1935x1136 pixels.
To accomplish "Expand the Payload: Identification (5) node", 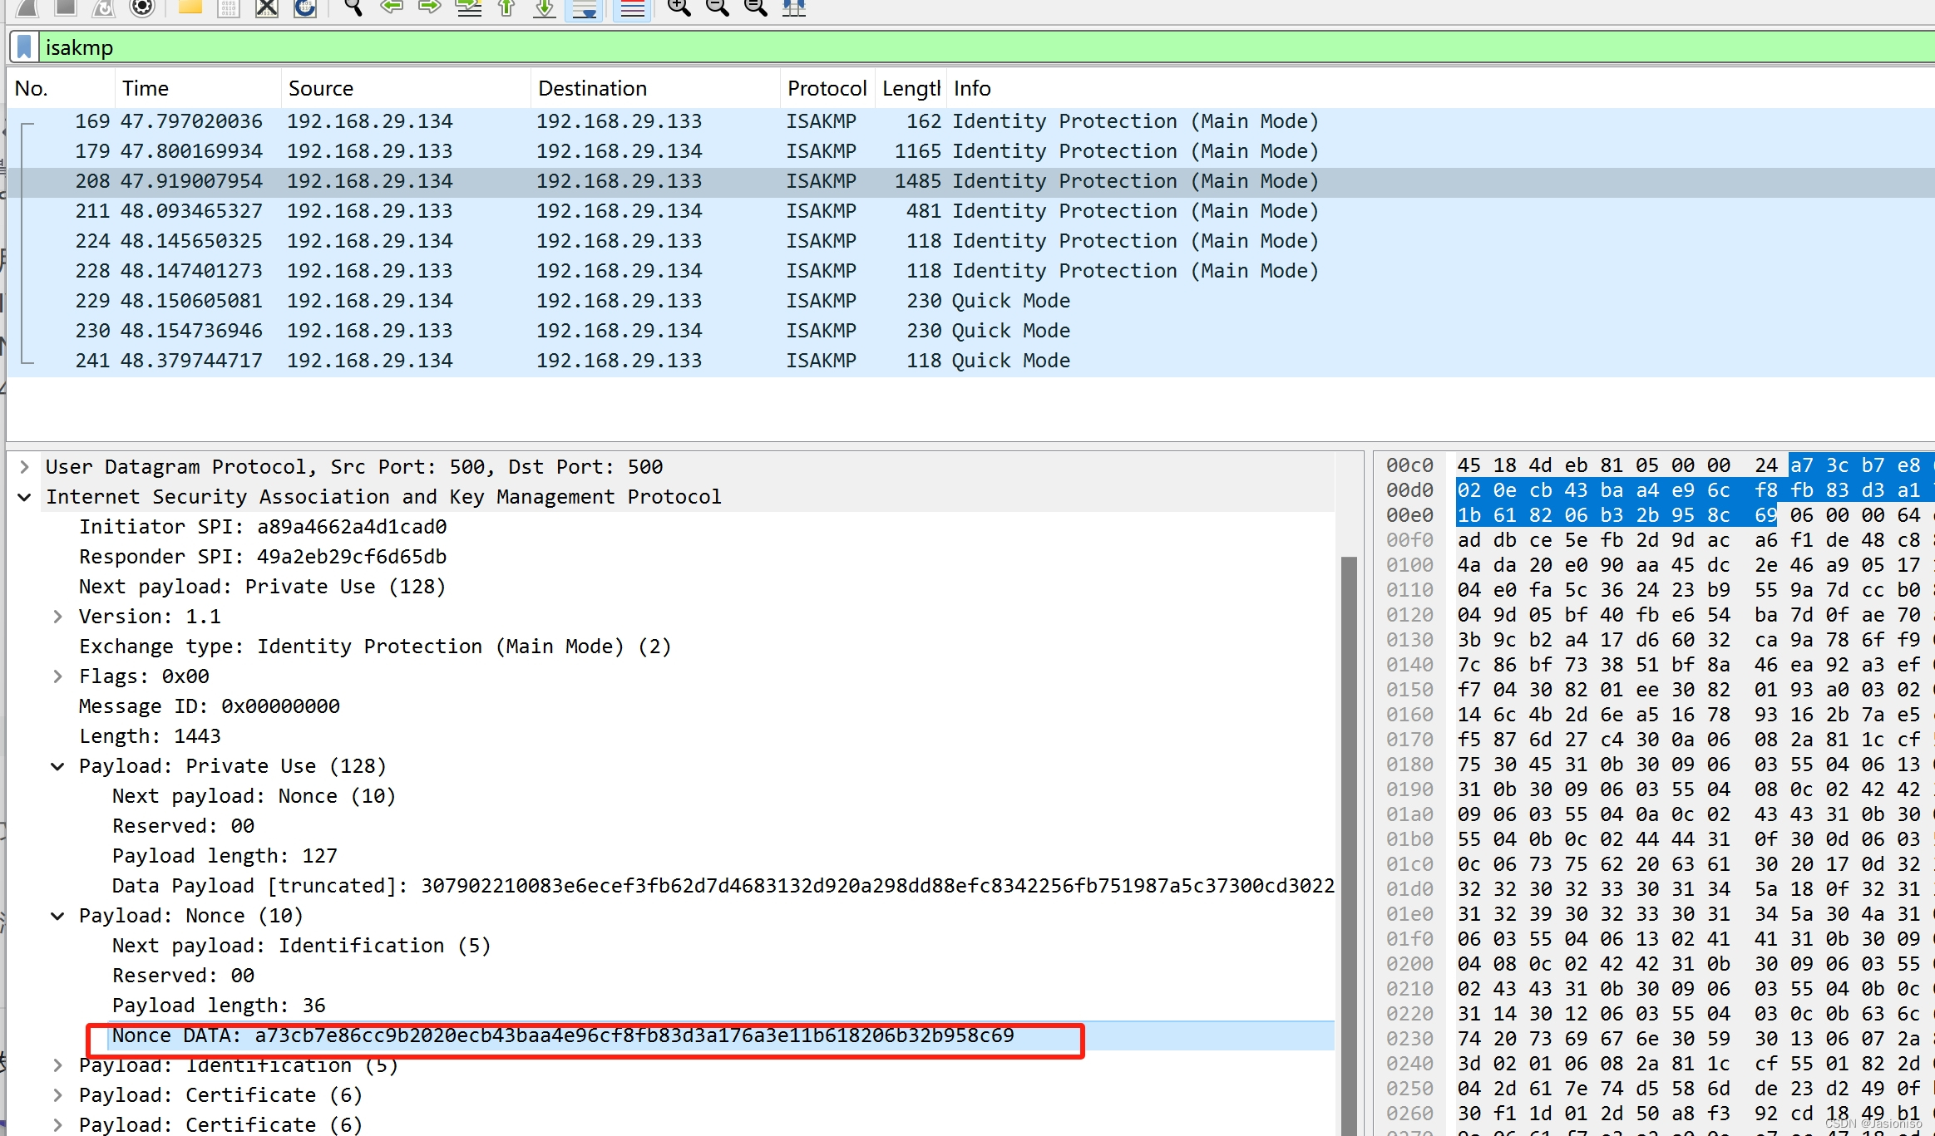I will click(57, 1065).
